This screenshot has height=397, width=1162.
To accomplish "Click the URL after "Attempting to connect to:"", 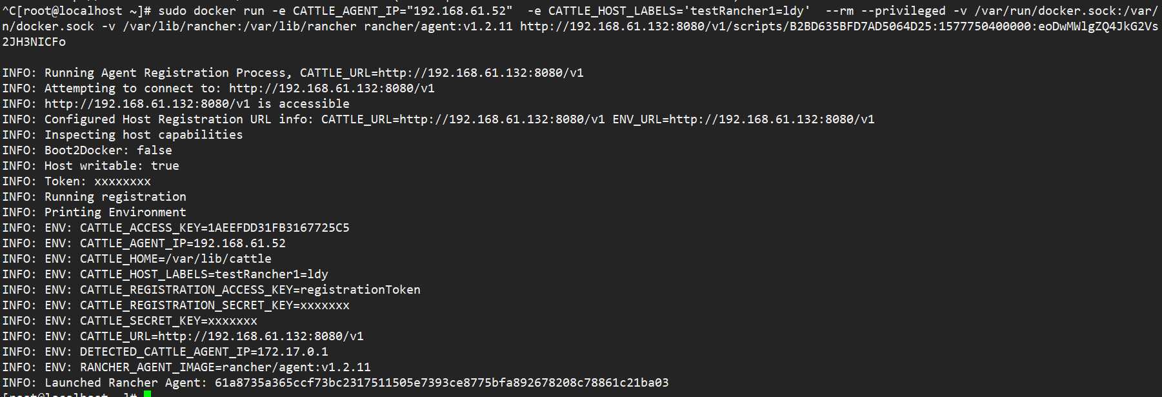I will point(332,88).
